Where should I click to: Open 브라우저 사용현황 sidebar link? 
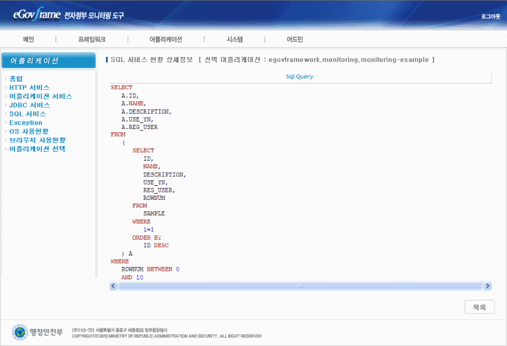click(x=37, y=140)
